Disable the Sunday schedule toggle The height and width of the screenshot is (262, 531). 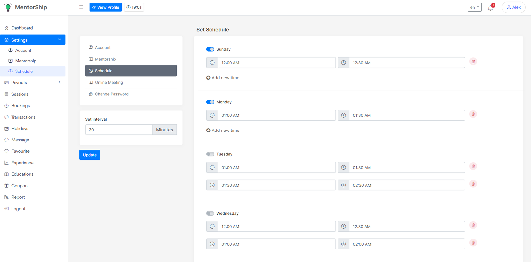[x=210, y=49]
